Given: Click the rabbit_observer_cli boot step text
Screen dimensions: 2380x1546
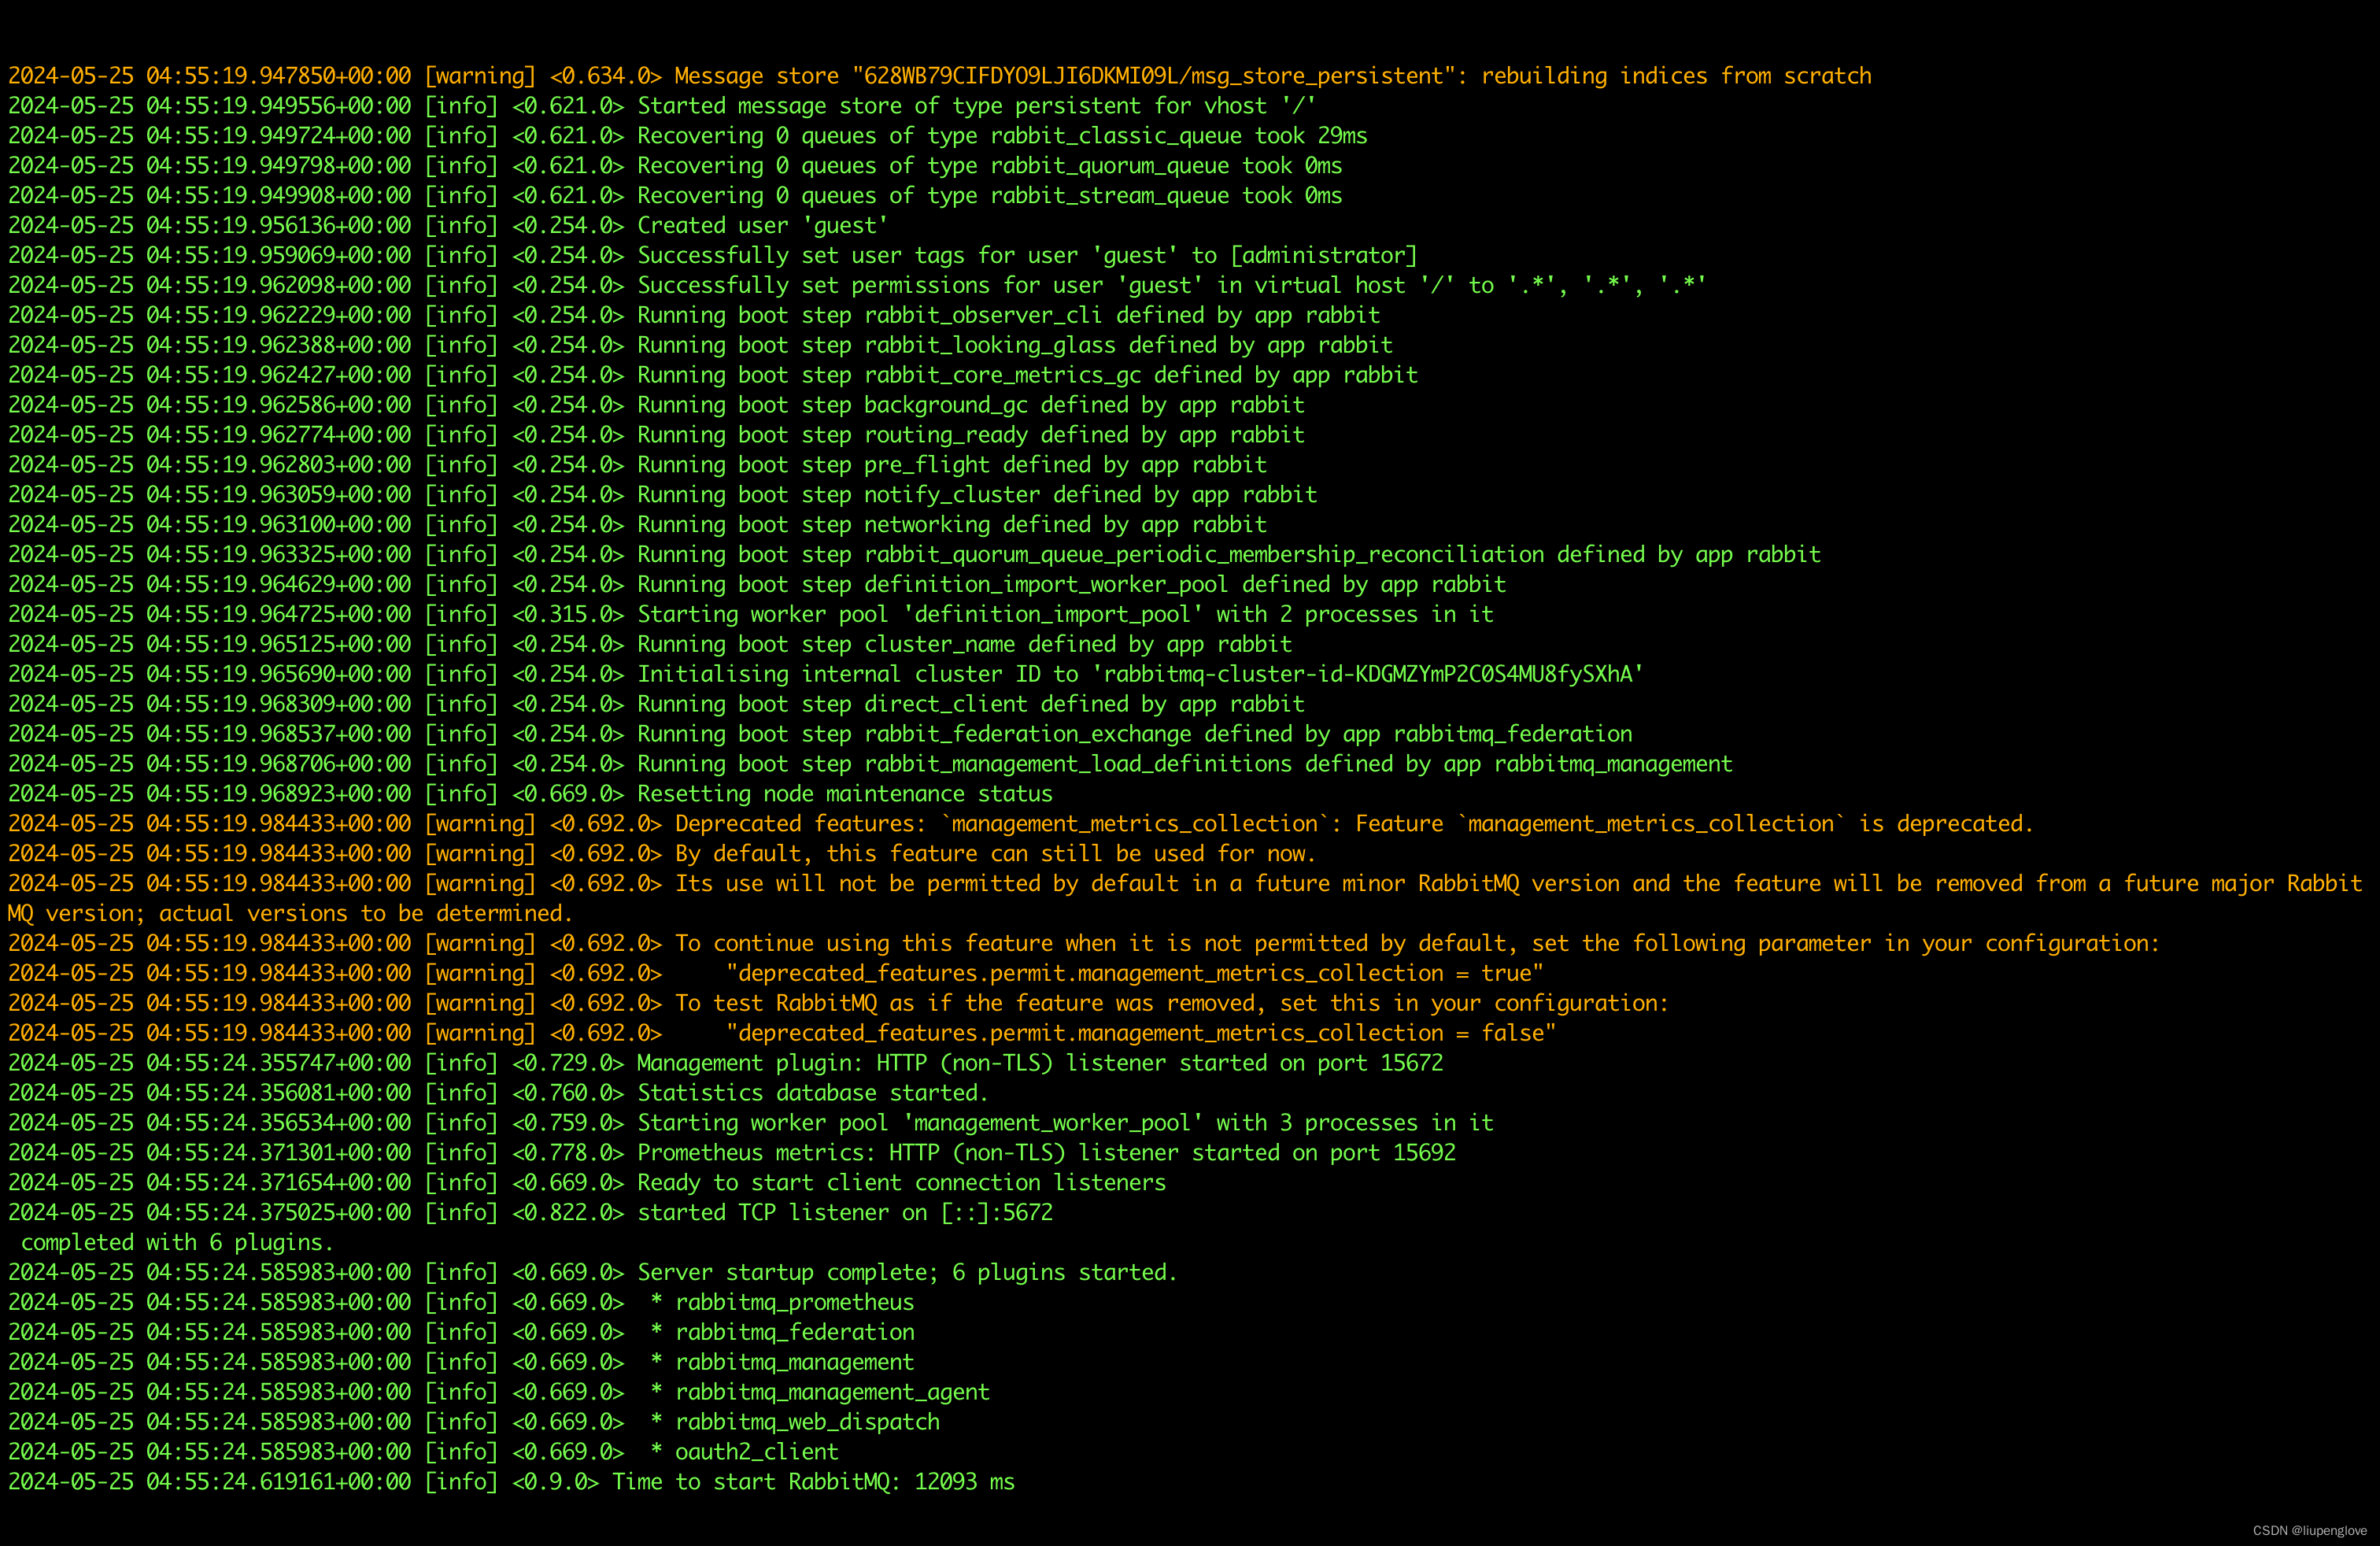Looking at the screenshot, I should pyautogui.click(x=982, y=316).
